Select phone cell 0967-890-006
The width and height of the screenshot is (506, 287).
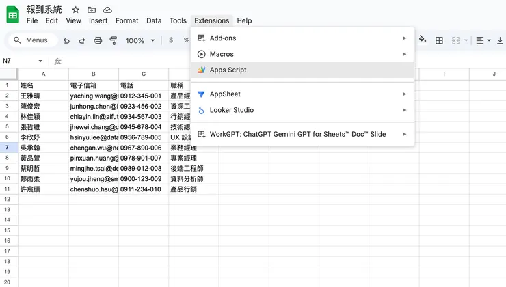pos(144,148)
